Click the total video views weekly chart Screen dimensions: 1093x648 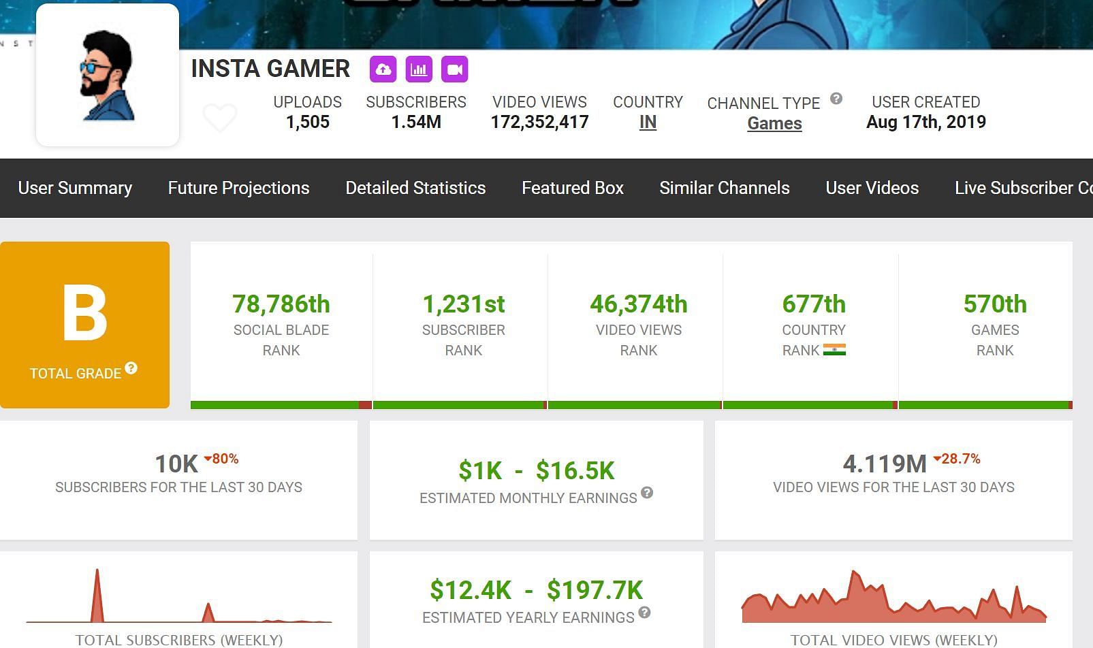894,596
